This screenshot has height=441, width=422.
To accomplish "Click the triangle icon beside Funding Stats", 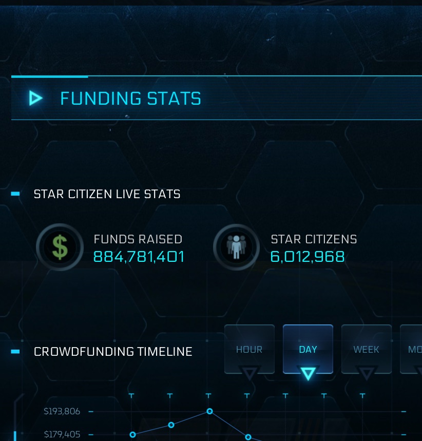I will click(x=35, y=98).
